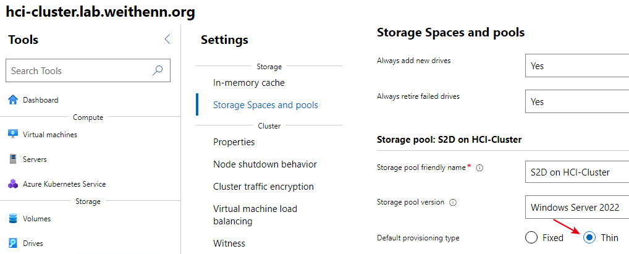
Task: Click the magnifier icon in Search Tools
Action: click(158, 70)
